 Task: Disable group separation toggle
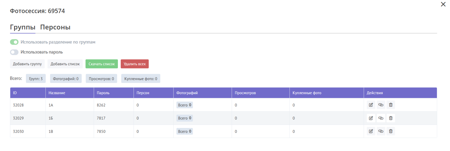(14, 42)
